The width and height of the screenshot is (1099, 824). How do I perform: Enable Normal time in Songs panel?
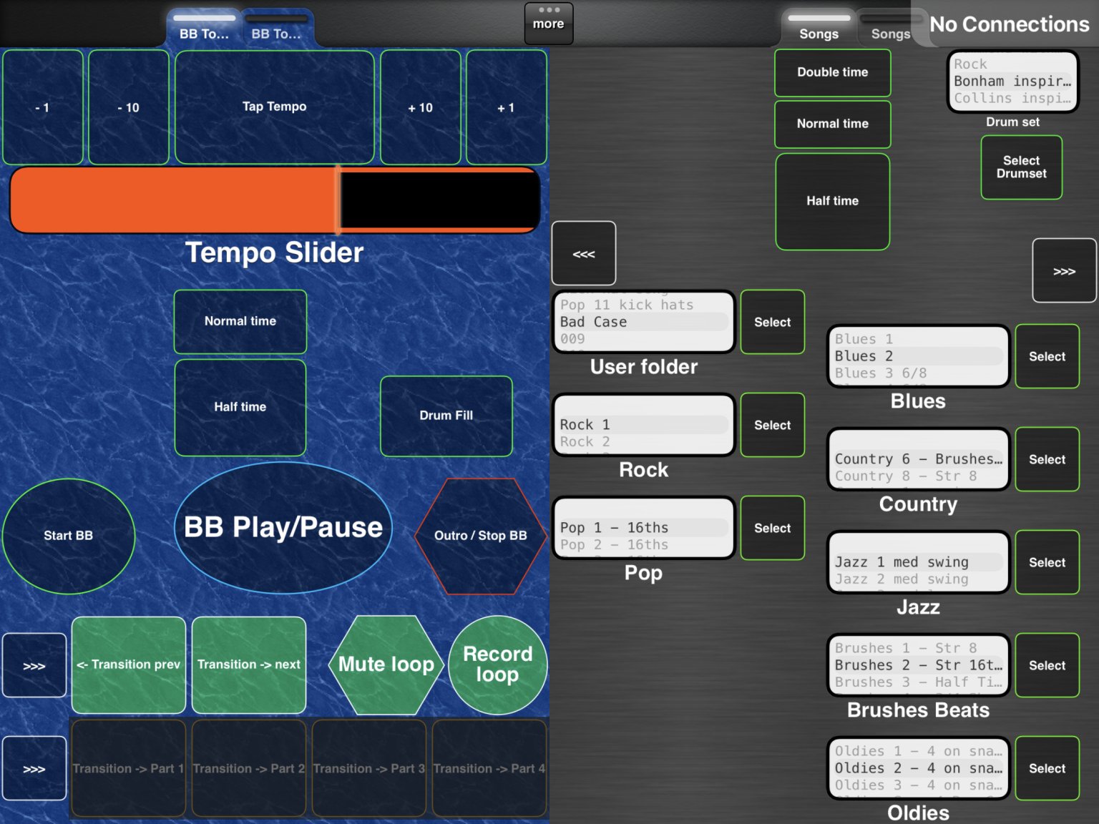833,124
